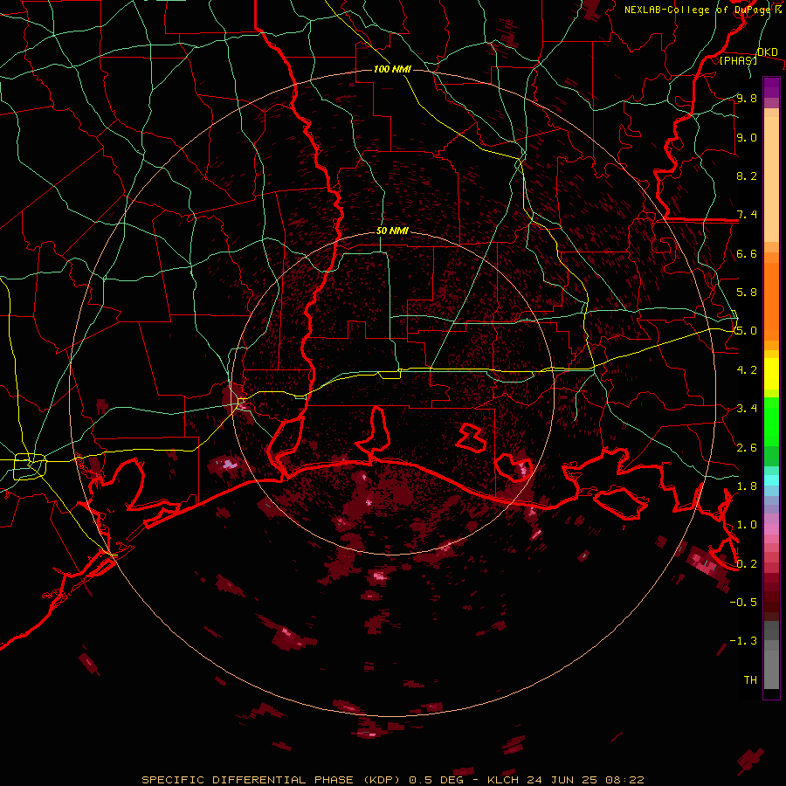Pick the dark orange segment of color bar

coord(771,301)
